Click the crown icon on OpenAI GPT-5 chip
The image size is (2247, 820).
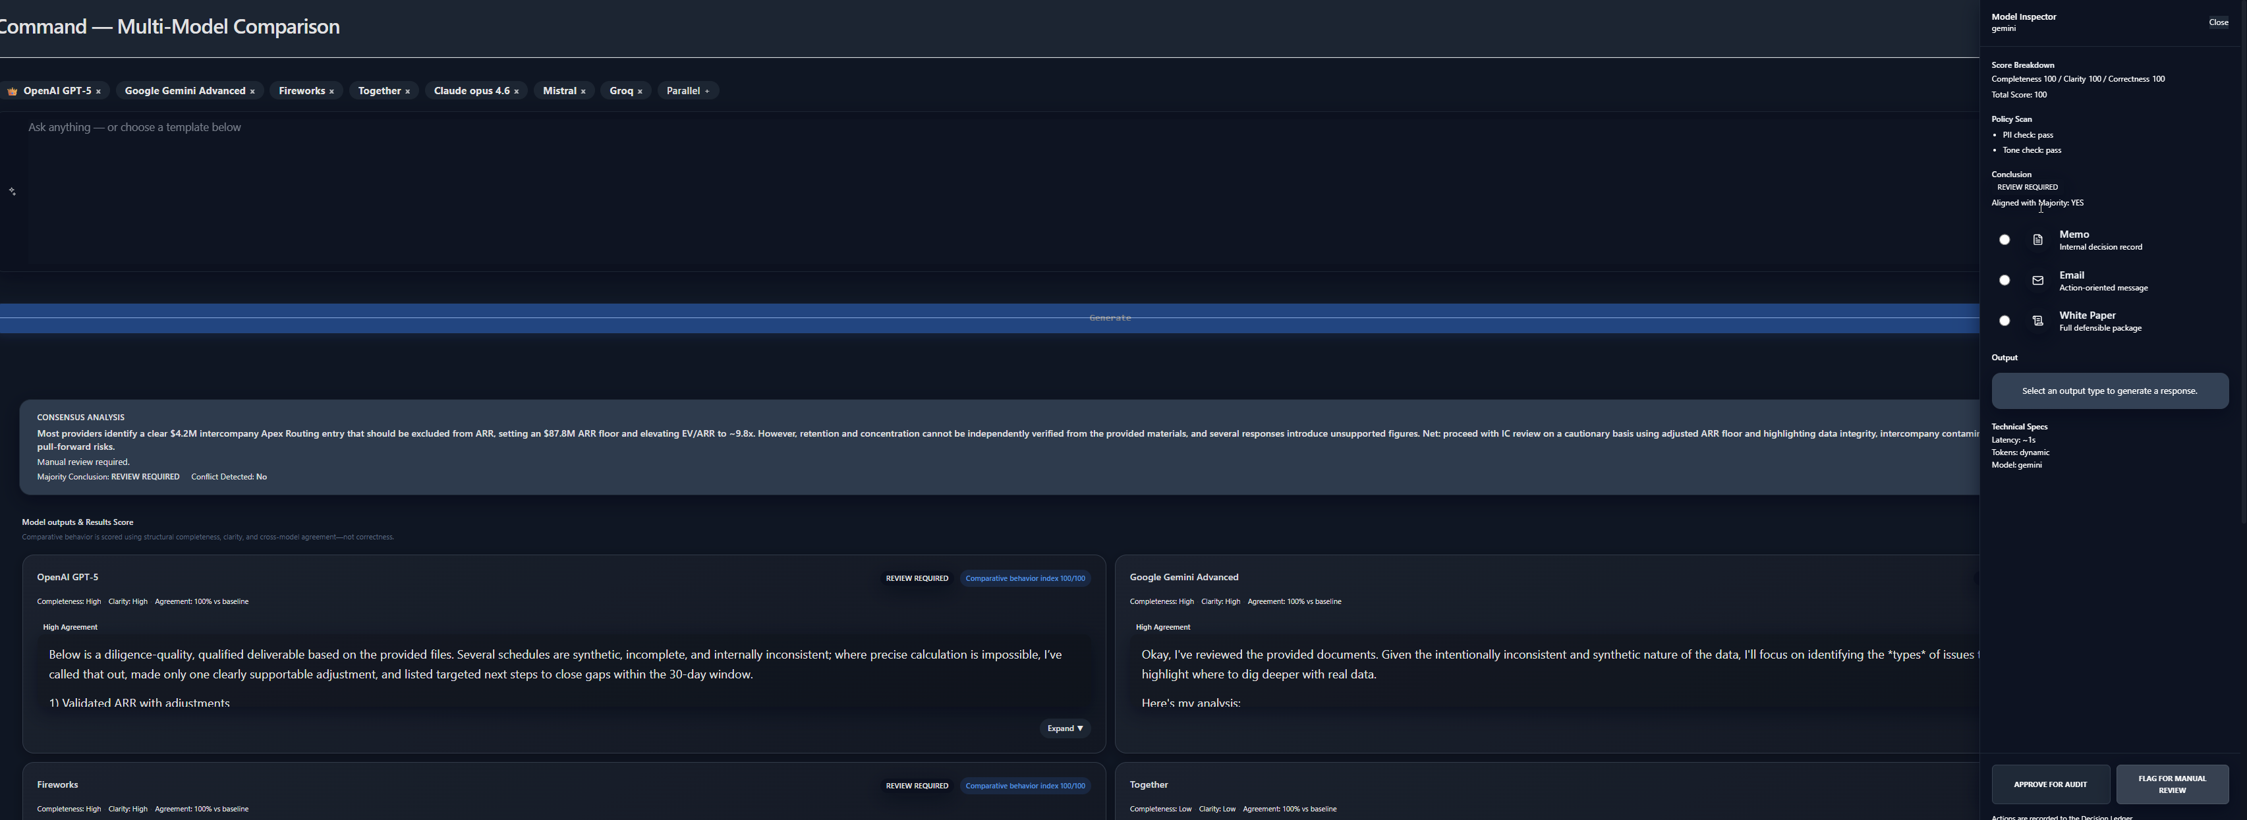pos(13,92)
